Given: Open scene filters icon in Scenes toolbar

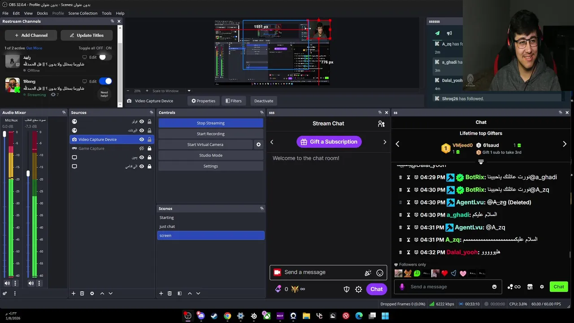Looking at the screenshot, I should [179, 293].
